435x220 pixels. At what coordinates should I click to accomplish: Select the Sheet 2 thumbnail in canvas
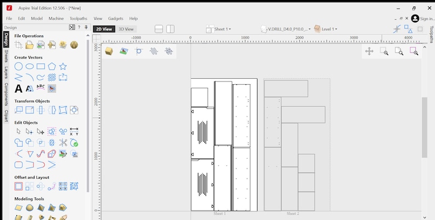click(297, 144)
